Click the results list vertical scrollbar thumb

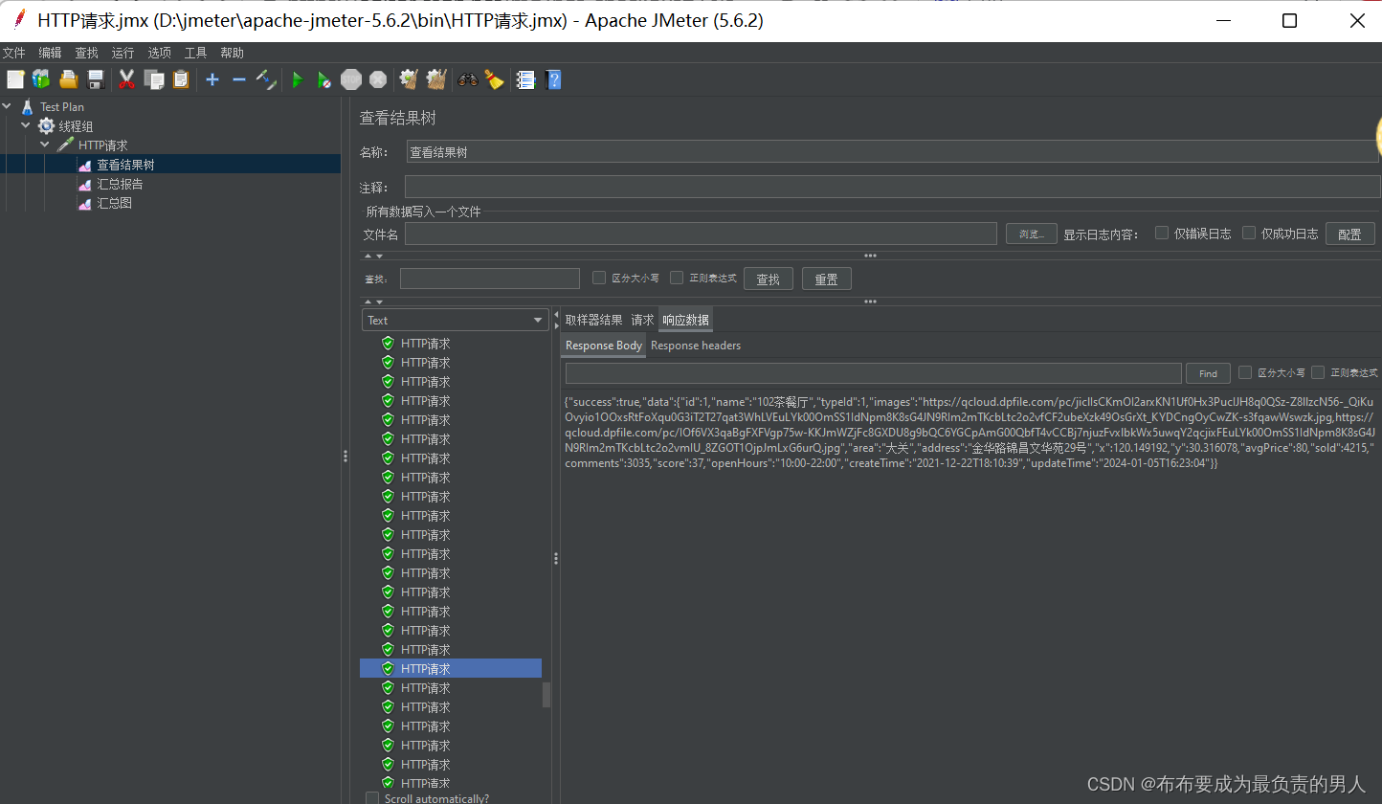[x=546, y=695]
